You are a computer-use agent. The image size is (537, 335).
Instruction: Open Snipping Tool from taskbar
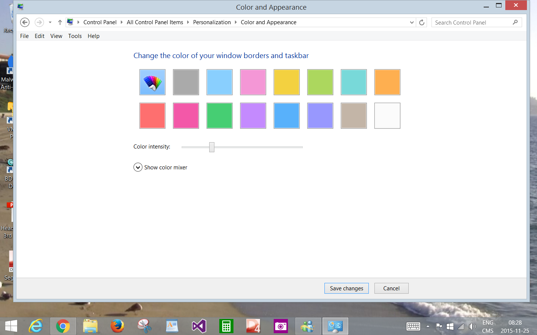click(x=145, y=326)
